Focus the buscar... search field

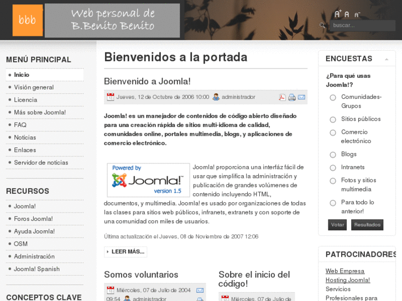[x=363, y=25]
